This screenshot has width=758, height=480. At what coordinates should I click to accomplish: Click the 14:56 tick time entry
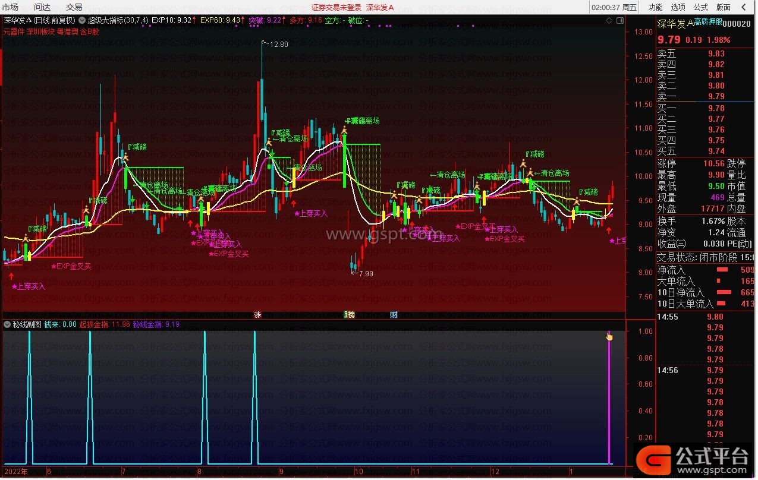click(x=668, y=371)
